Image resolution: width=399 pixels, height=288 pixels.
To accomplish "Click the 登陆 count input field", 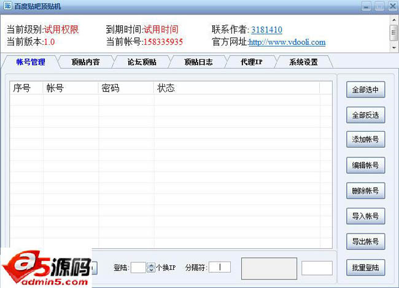I will click(x=139, y=267).
